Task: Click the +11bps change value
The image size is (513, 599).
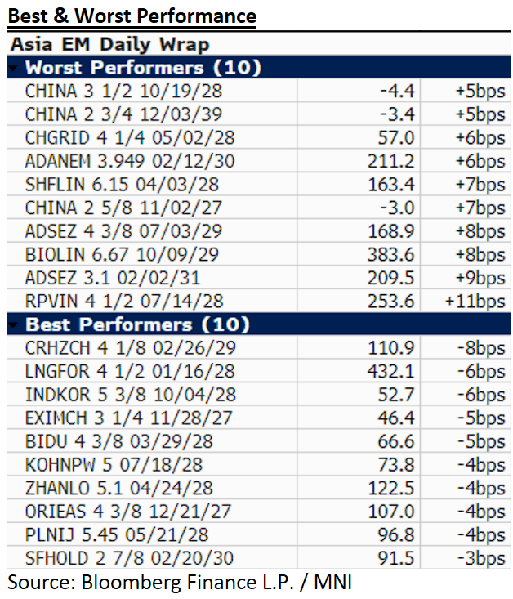Action: pos(475,302)
